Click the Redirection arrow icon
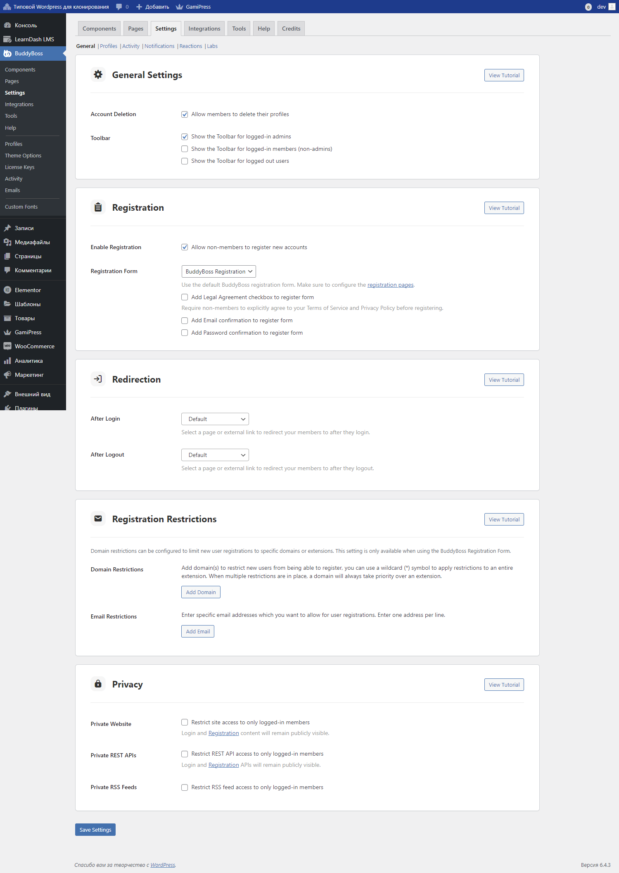The width and height of the screenshot is (619, 873). (x=98, y=379)
